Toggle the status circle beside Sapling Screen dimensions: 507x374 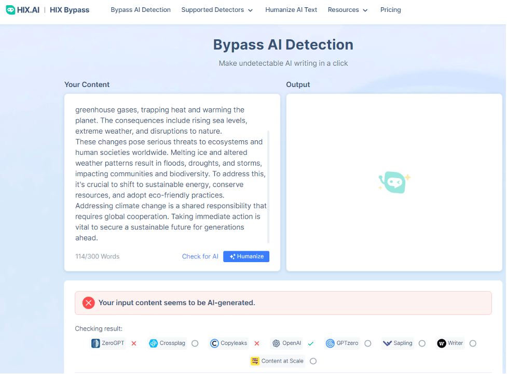click(422, 343)
